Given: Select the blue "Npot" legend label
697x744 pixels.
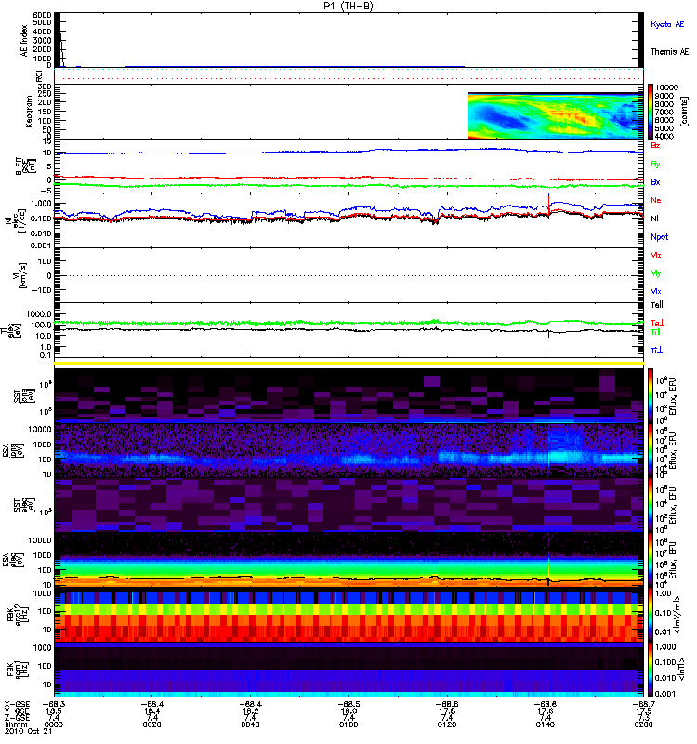Looking at the screenshot, I should 659,237.
